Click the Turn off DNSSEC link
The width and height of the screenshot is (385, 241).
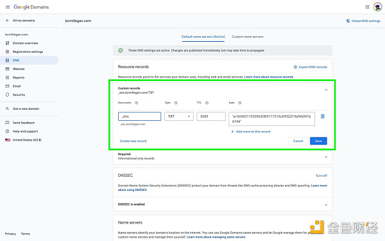321,175
